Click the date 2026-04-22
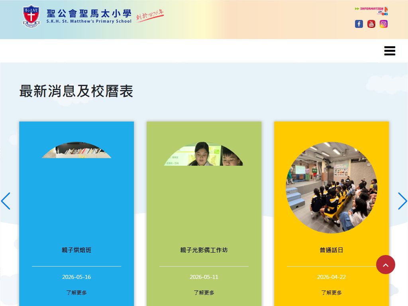408x306 pixels. pos(331,277)
